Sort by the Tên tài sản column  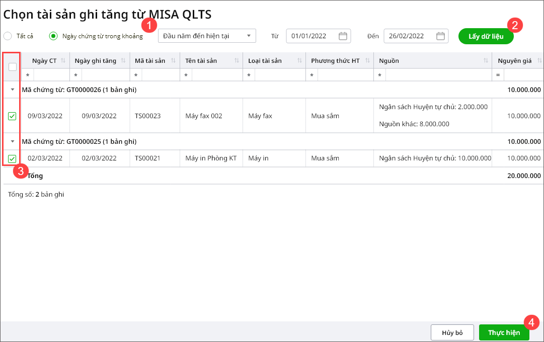point(237,61)
